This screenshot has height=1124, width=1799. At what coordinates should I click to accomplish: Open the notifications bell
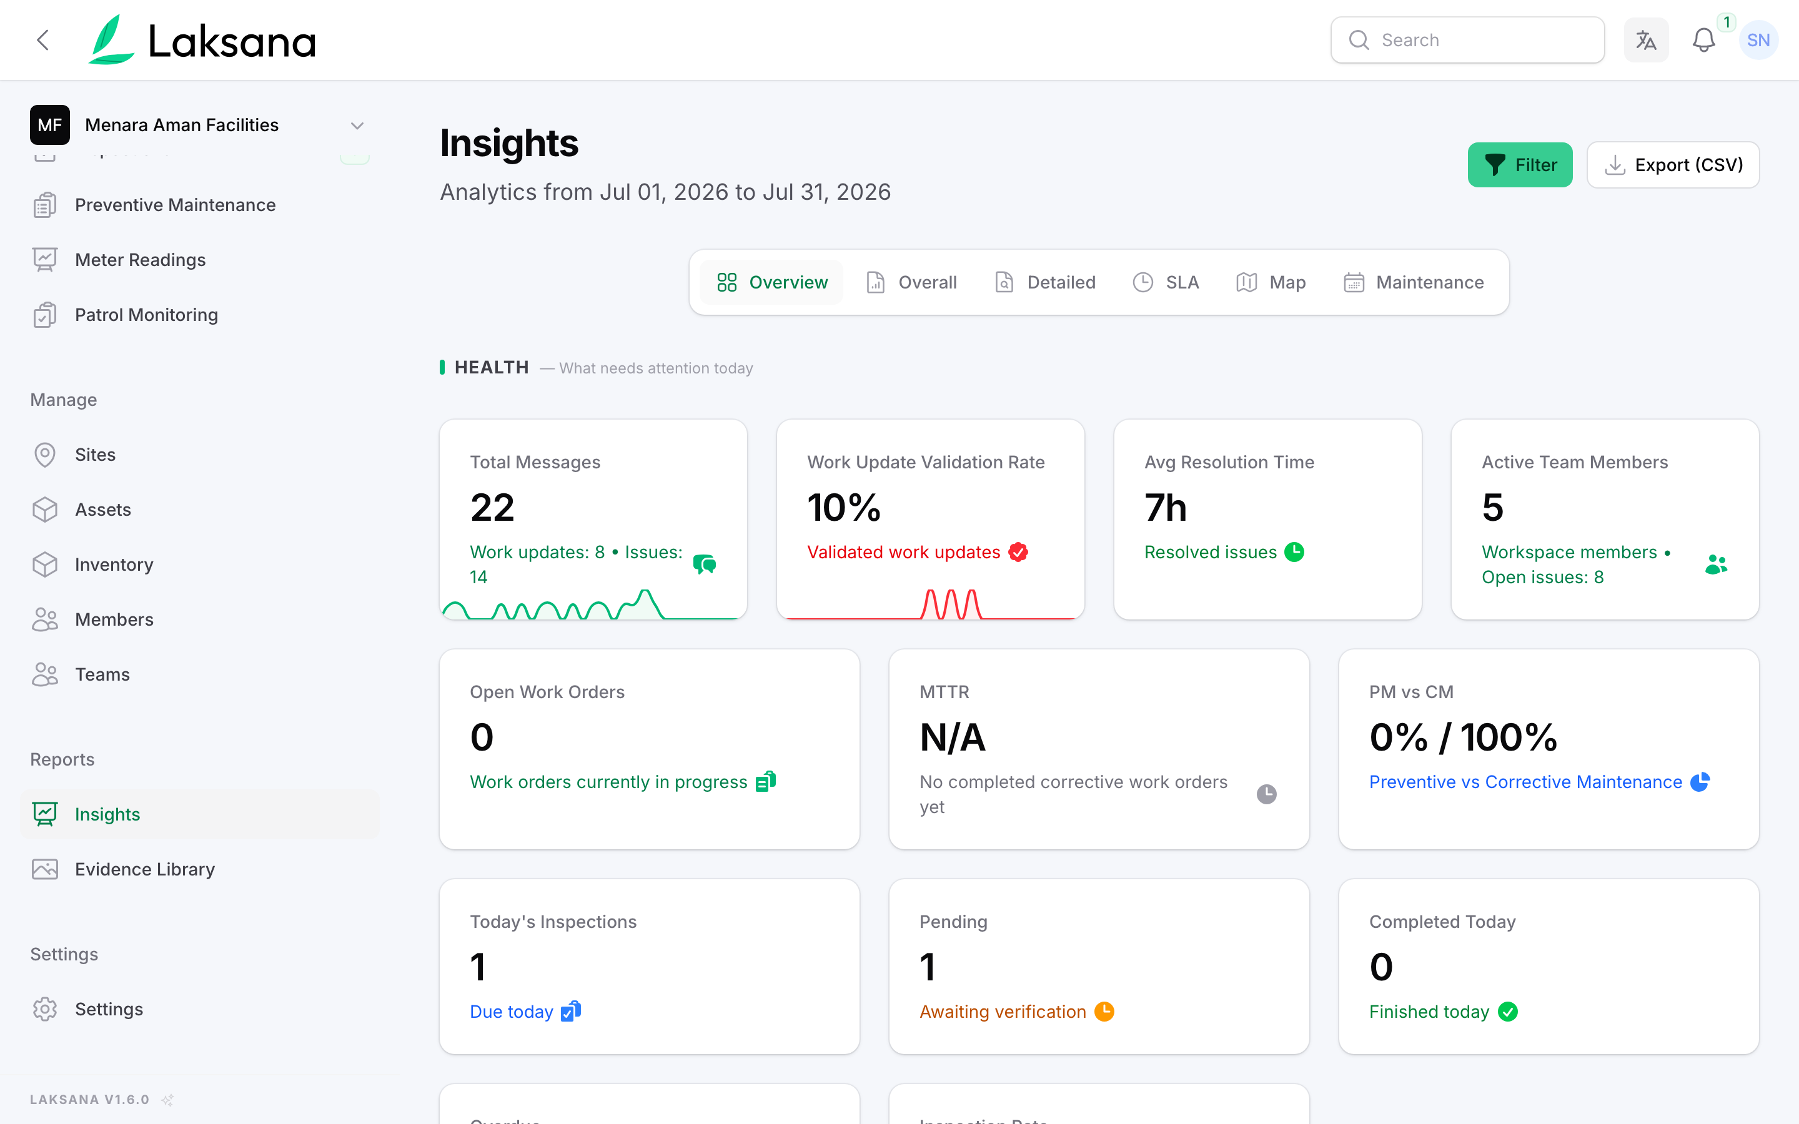point(1703,40)
